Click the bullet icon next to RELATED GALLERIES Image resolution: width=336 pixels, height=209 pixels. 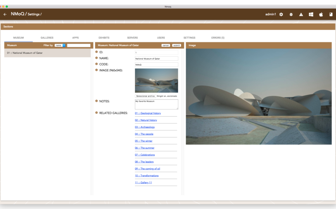96,113
